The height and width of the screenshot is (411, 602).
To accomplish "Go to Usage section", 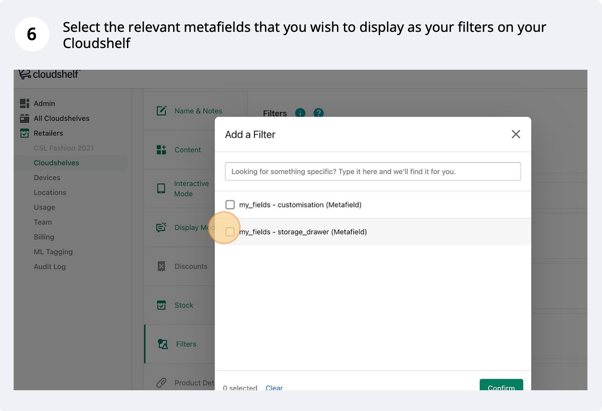I will [44, 207].
